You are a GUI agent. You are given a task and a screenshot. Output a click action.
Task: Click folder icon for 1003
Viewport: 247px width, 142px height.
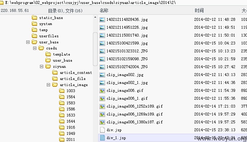(62, 91)
